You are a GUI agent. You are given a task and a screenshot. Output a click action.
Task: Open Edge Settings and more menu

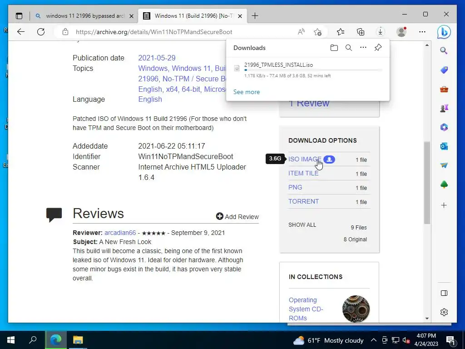(422, 32)
